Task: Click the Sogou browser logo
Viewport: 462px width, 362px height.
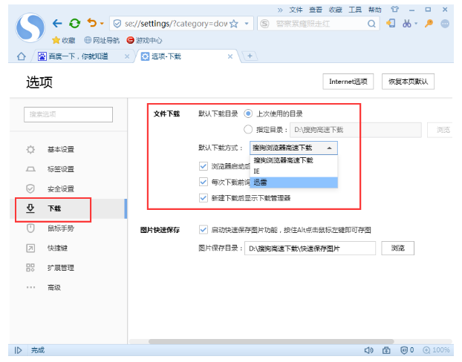Action: point(30,27)
